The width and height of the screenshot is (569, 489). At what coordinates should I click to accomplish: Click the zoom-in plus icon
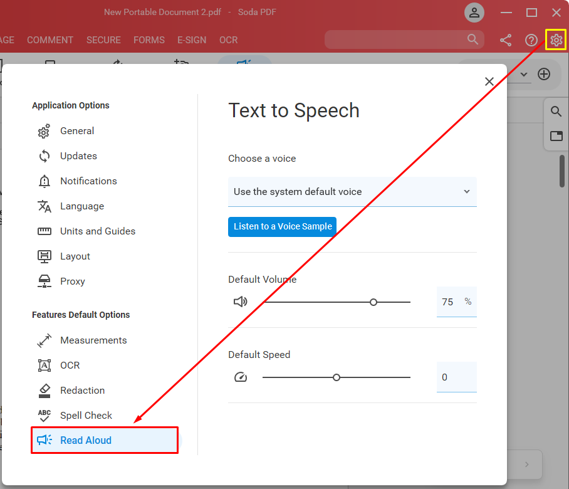(x=543, y=74)
